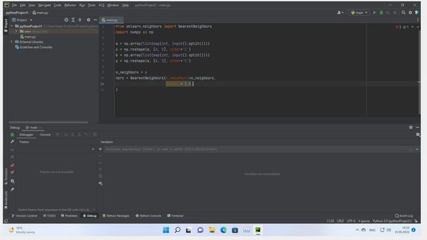Click the magnifier icon in debug sidebar
Viewport: 427px width, 240px height.
click(13, 181)
